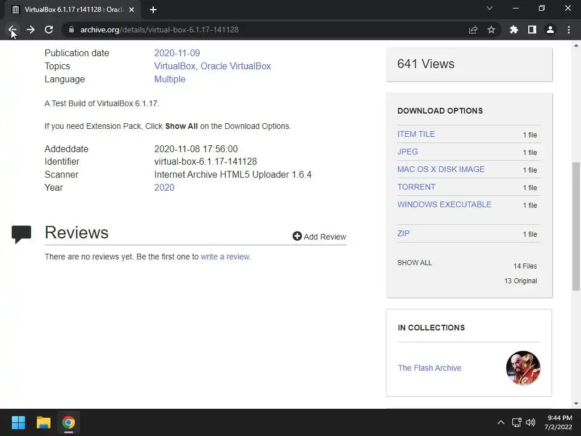
Task: Bookmark this page with the star icon
Action: (491, 30)
